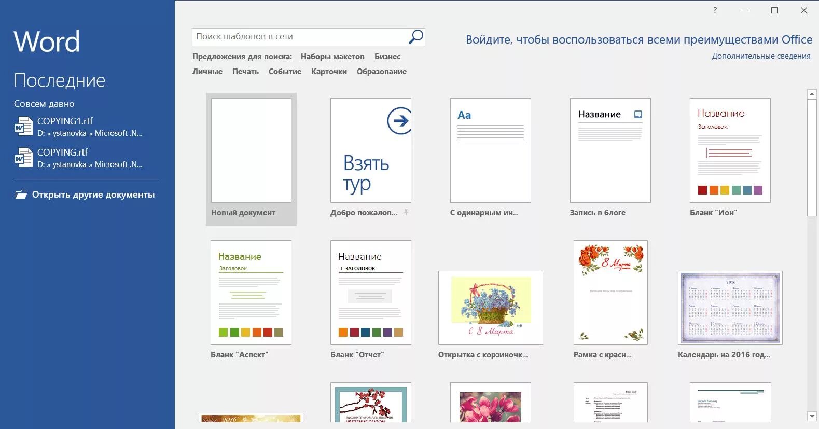
Task: Open the COPYING.rtf document icon
Action: pyautogui.click(x=24, y=158)
